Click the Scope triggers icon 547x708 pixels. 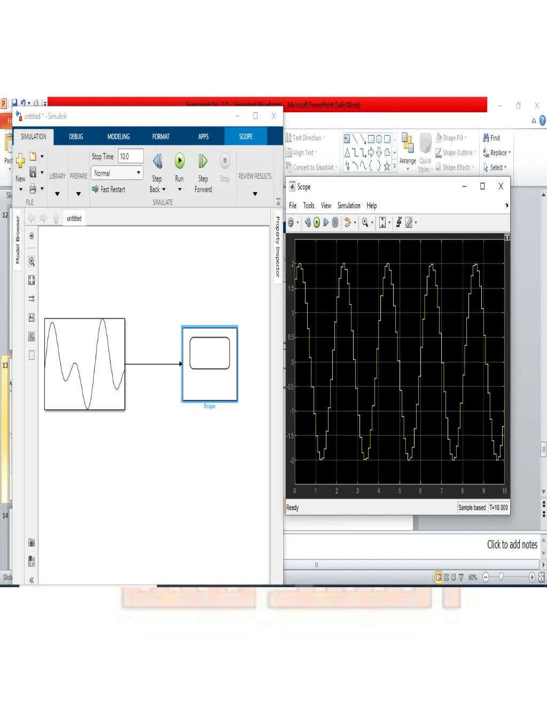coord(398,223)
